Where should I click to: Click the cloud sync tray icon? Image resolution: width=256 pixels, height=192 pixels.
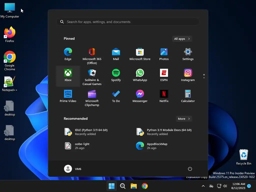coord(211,186)
